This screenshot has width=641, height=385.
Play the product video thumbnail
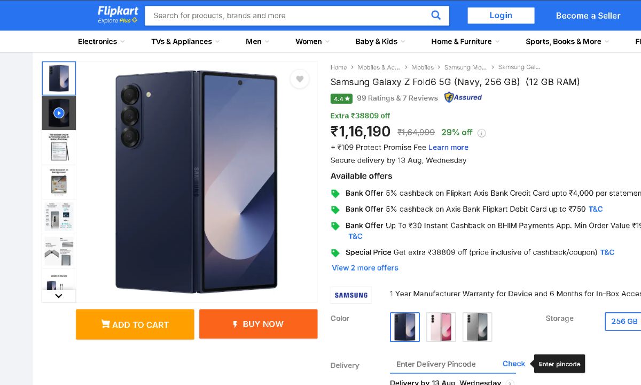click(59, 113)
